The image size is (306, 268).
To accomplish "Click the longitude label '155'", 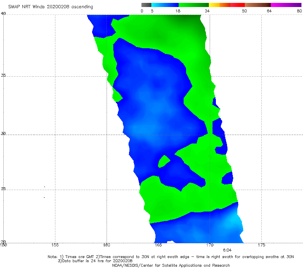I will (55, 245).
